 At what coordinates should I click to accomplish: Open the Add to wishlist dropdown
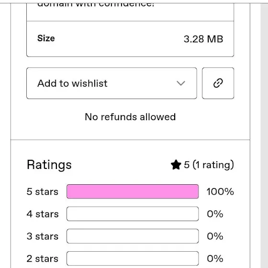pyautogui.click(x=112, y=83)
